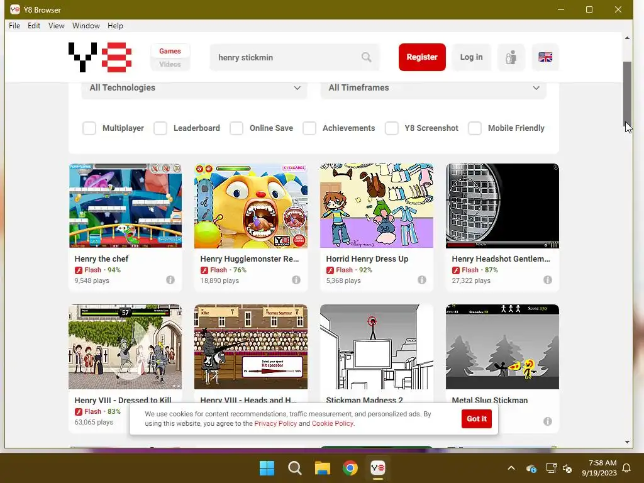
Task: Enable the Y8 Screenshot checkbox
Action: [391, 128]
